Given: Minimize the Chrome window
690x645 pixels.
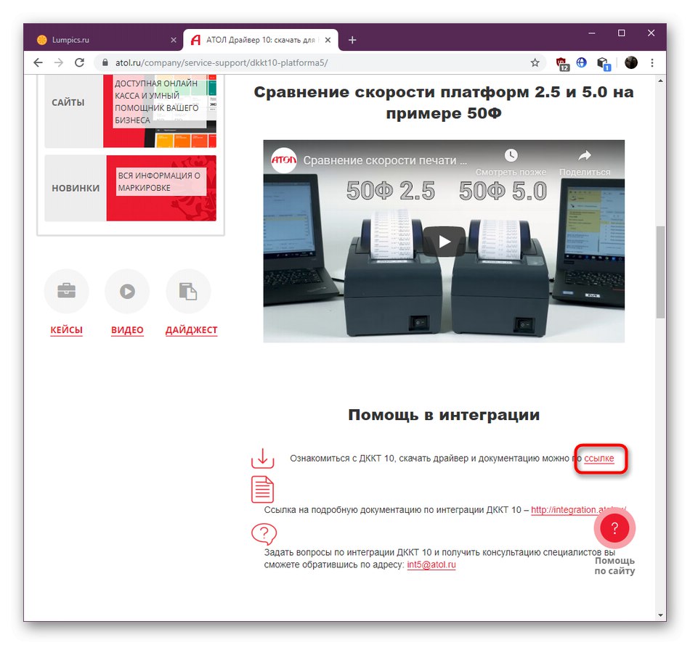Looking at the screenshot, I should click(592, 33).
